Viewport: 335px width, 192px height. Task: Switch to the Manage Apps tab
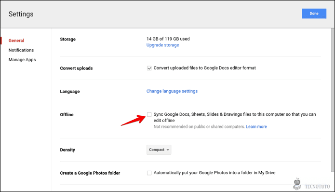click(22, 60)
